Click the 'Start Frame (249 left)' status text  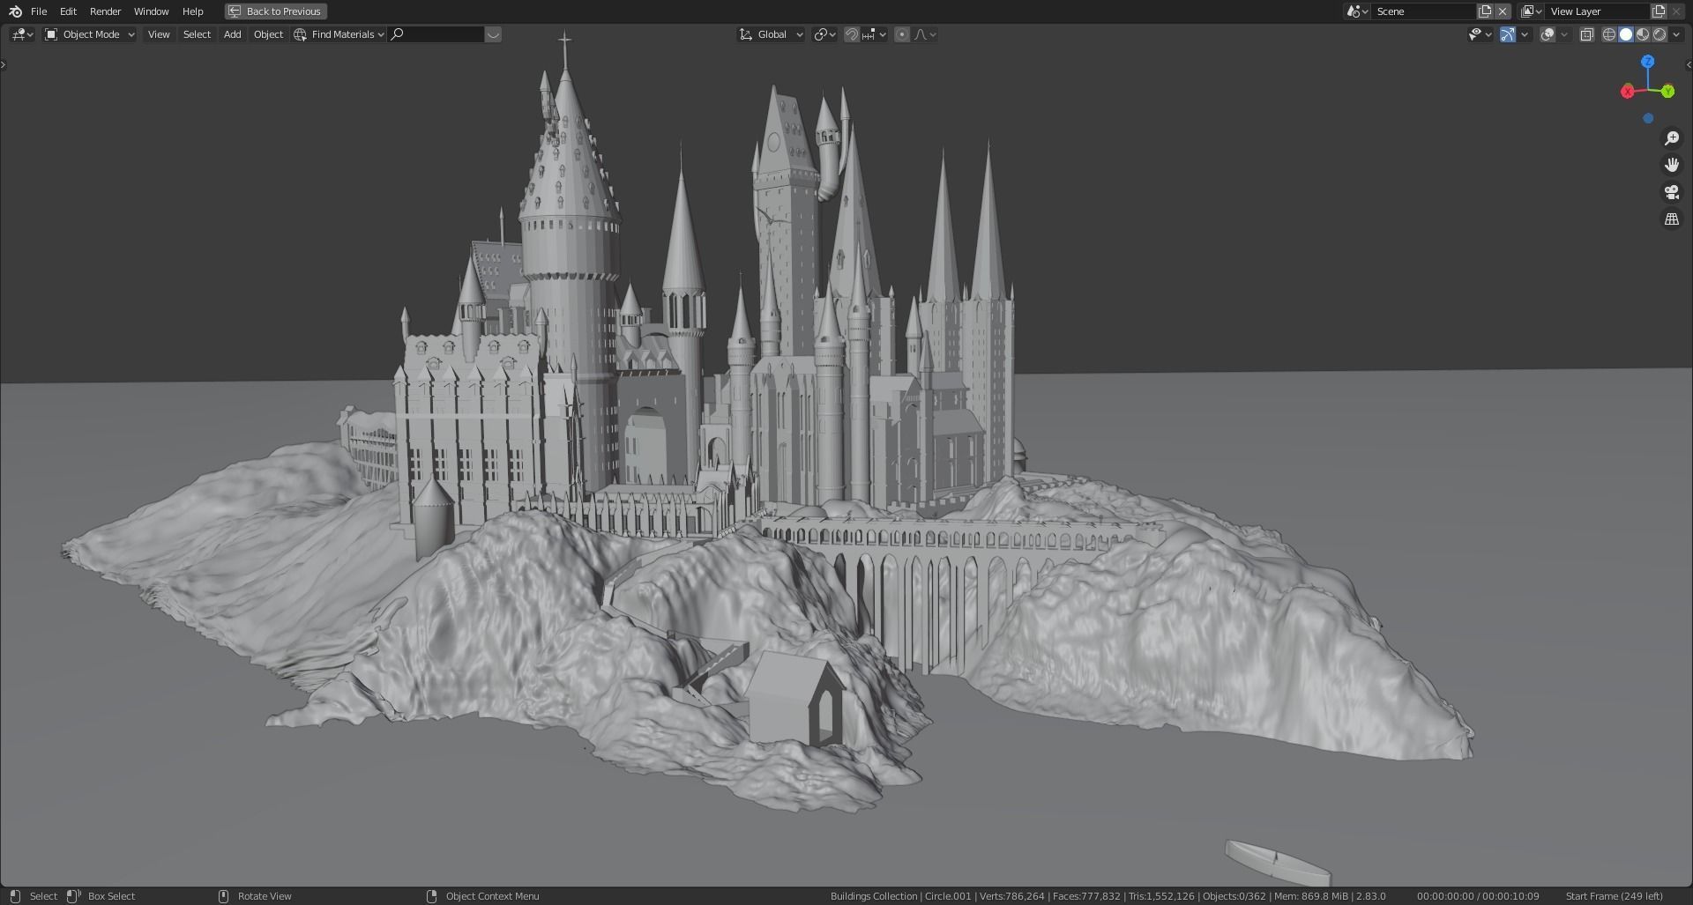pos(1614,896)
